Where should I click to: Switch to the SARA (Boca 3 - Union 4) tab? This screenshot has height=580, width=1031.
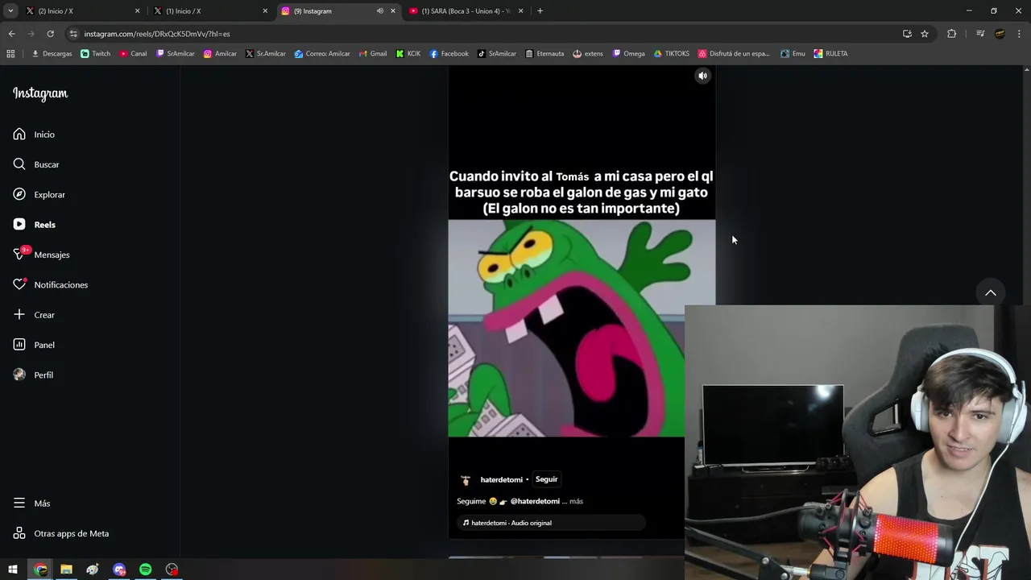pyautogui.click(x=466, y=11)
